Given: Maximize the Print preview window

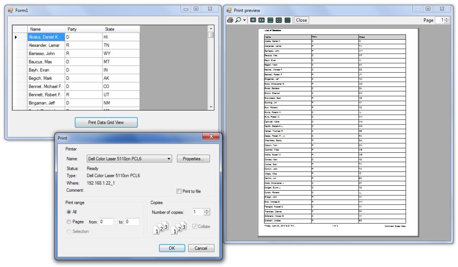Looking at the screenshot, I should pos(428,8).
